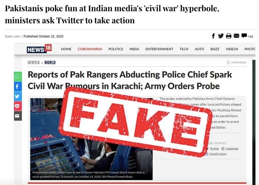
Task: Click the Dawn.com author link
Action: tap(12, 36)
